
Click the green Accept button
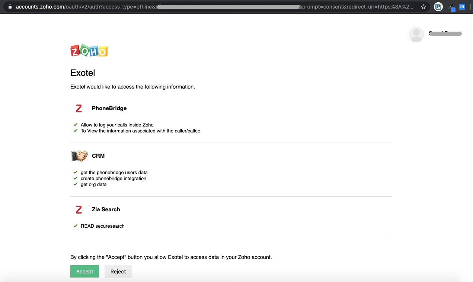pos(84,272)
